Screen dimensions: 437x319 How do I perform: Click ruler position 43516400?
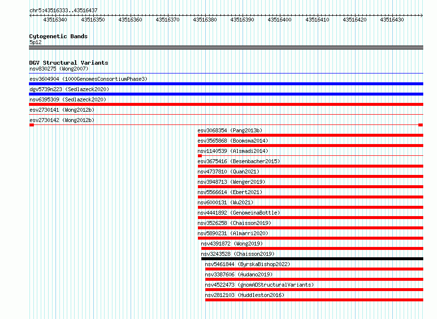[x=279, y=20]
